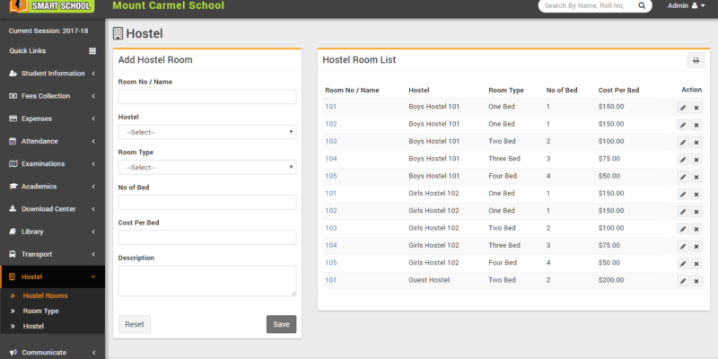Open the Admin user dropdown menu

(687, 6)
